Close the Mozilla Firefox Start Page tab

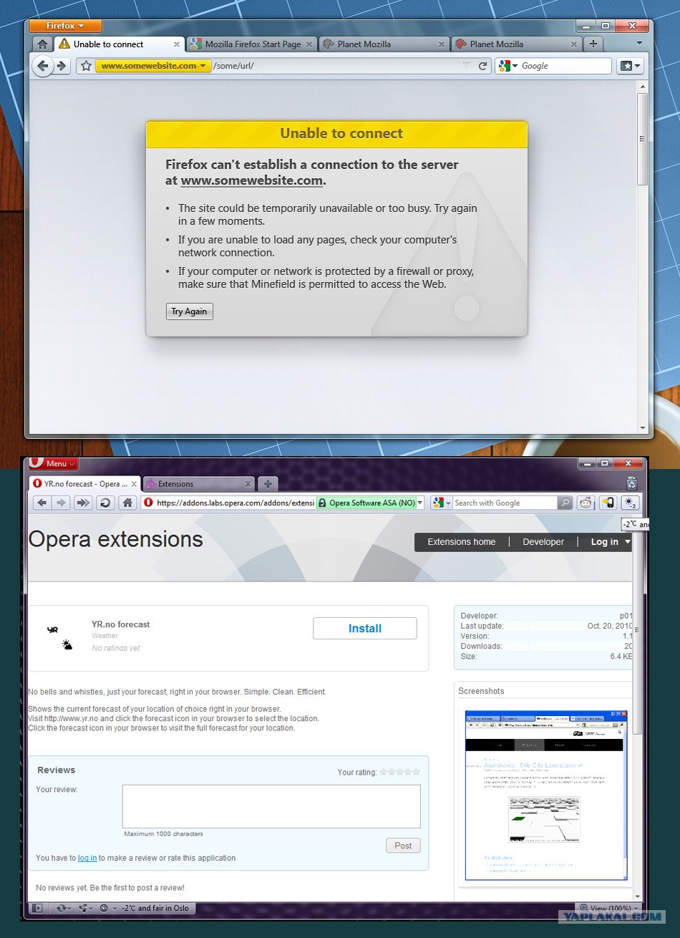coord(309,44)
